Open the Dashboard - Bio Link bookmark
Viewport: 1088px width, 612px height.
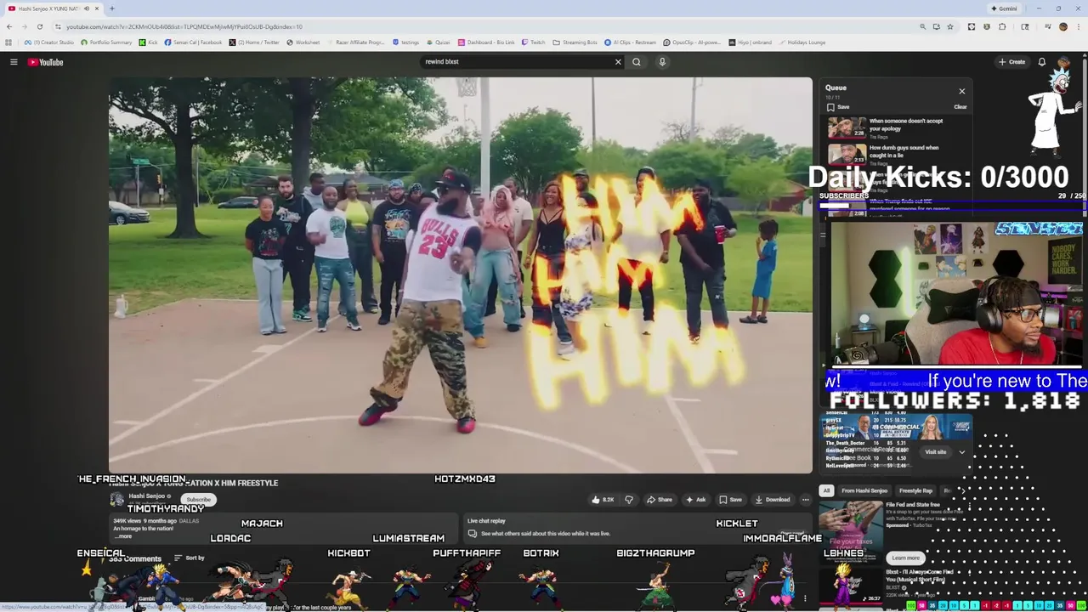coord(486,42)
